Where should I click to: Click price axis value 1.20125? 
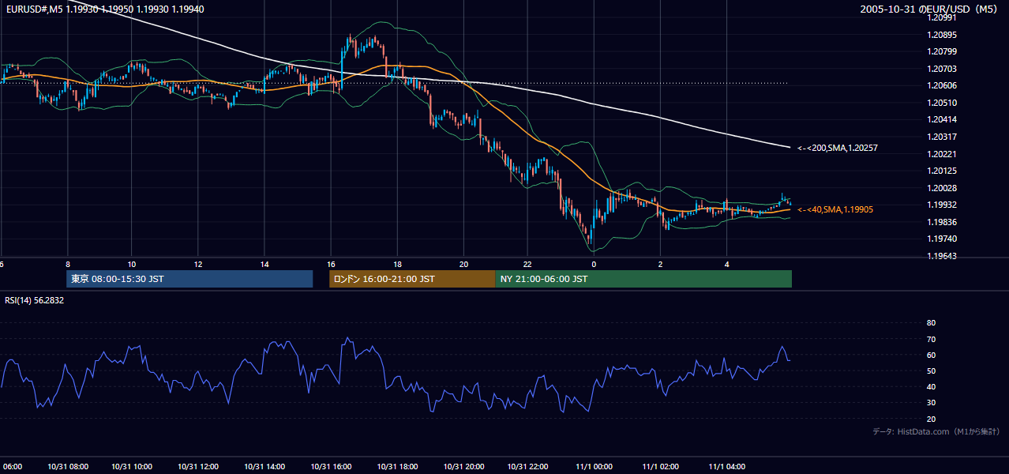coord(942,171)
